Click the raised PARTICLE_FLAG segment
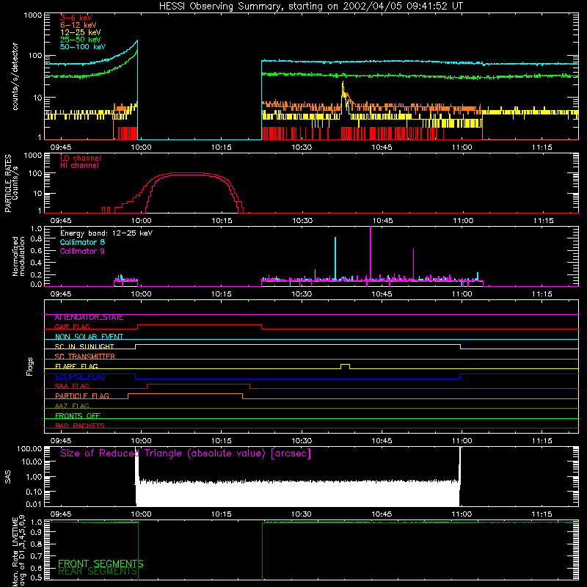Screen dimensions: 587x587 pos(186,394)
